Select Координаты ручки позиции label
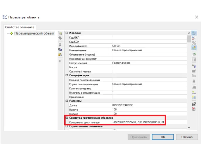The image size is (201, 157). click(85, 123)
